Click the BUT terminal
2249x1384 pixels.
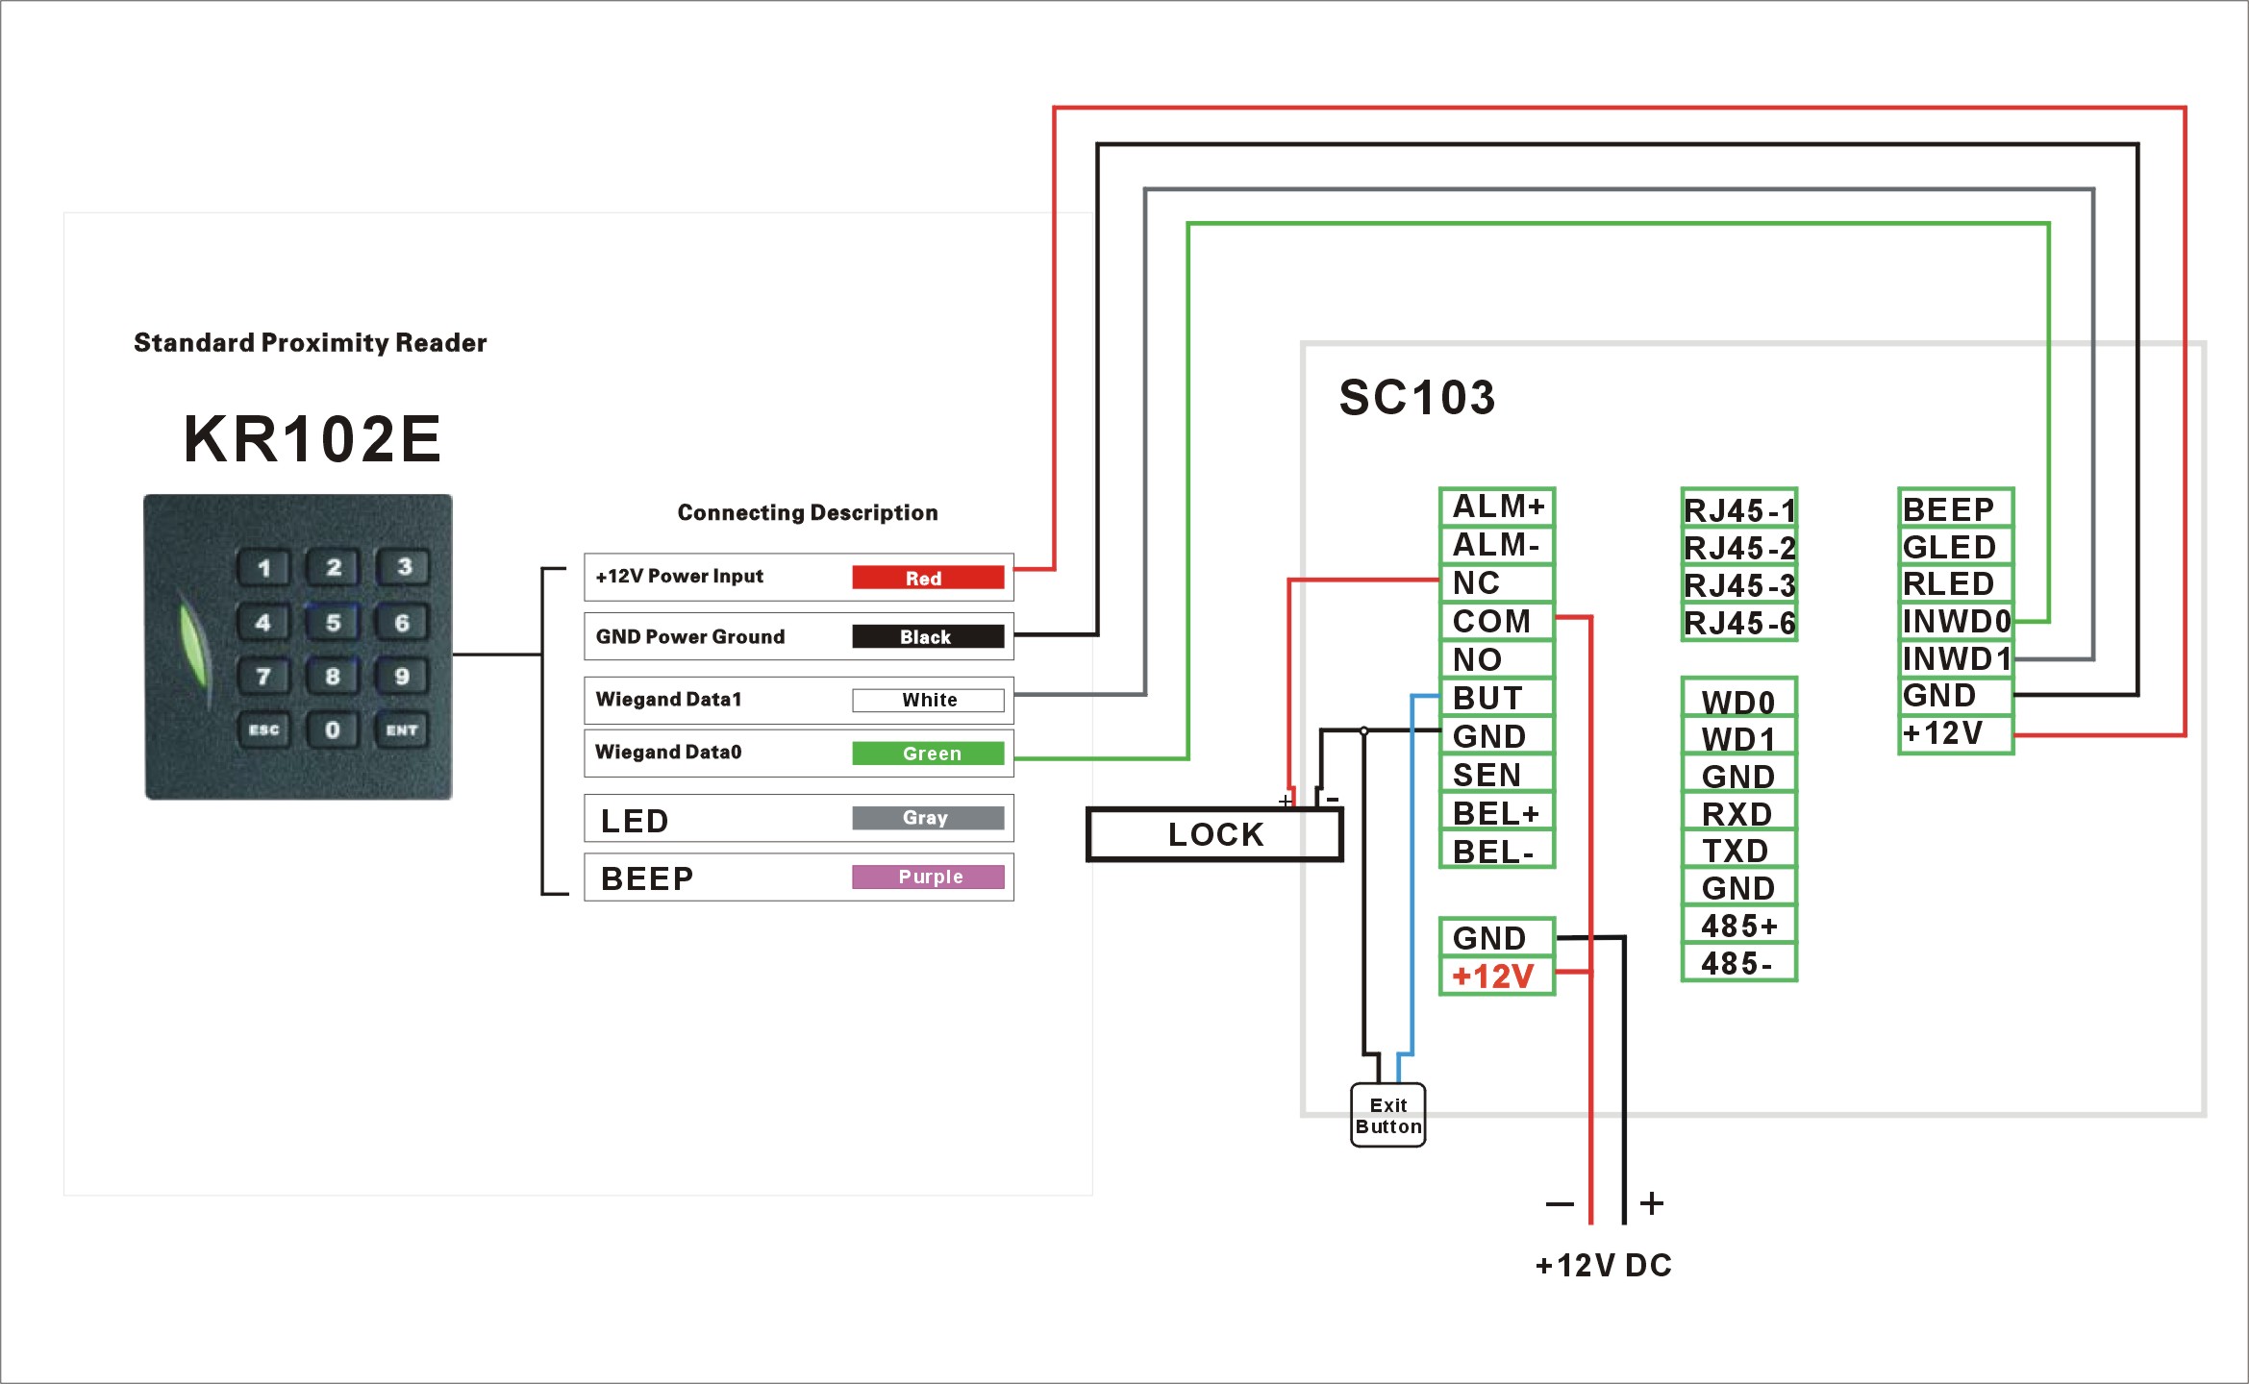click(1497, 698)
